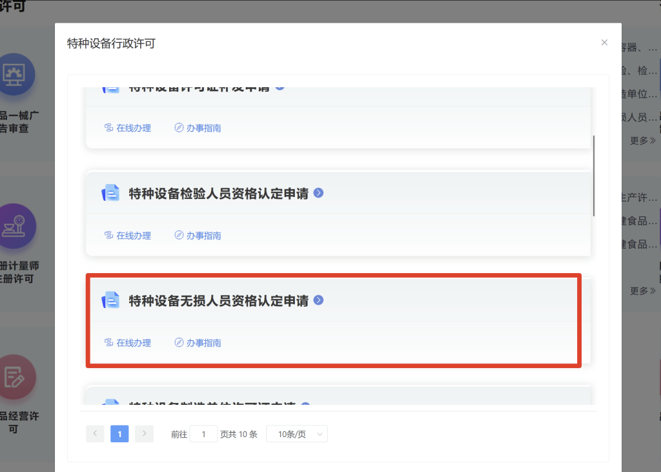Click 办事指南 in the card above 检验人员资格认定申请

click(x=198, y=128)
